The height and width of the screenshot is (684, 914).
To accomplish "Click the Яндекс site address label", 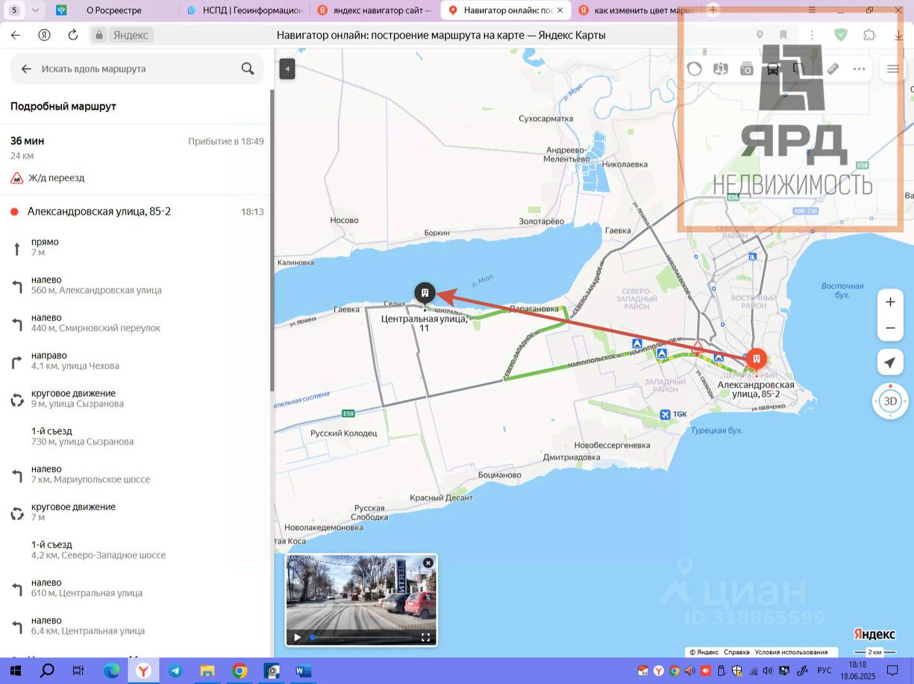I will 131,35.
